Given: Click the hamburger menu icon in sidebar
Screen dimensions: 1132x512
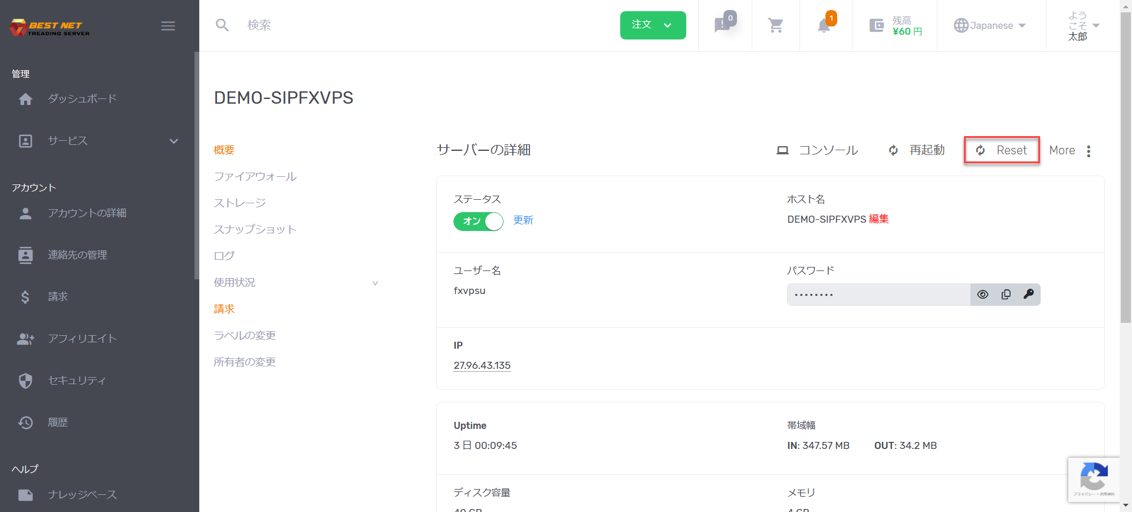Looking at the screenshot, I should pyautogui.click(x=168, y=26).
